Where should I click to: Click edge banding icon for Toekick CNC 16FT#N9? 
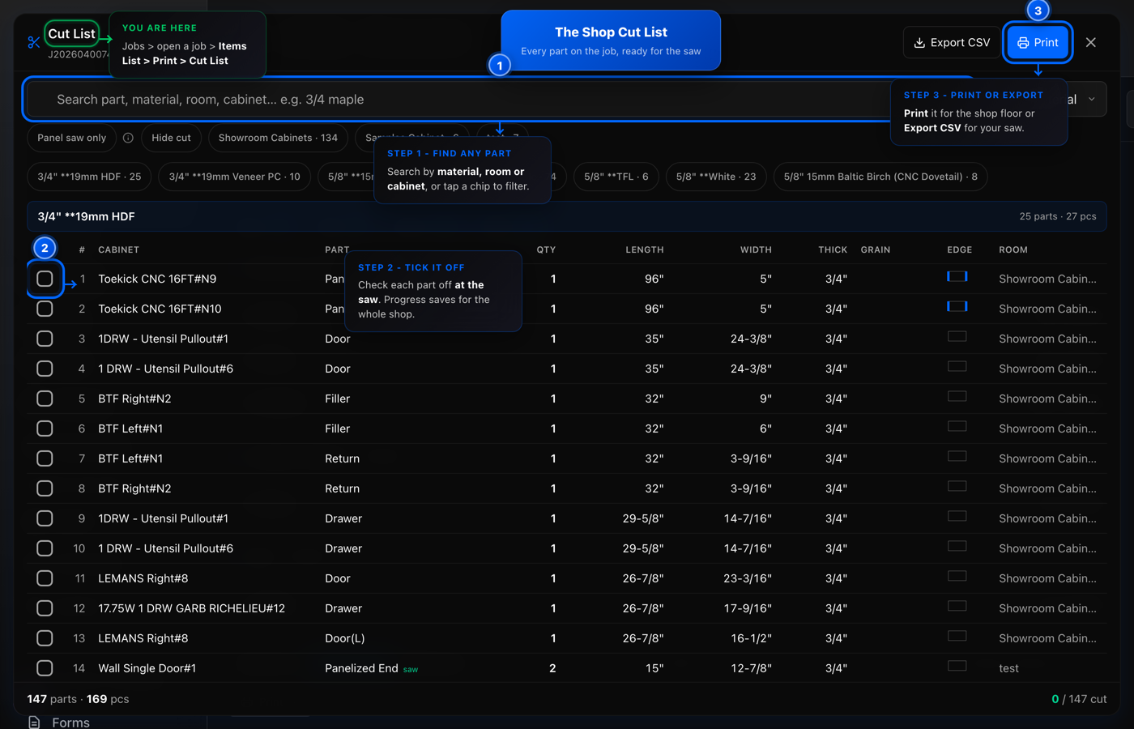[957, 276]
